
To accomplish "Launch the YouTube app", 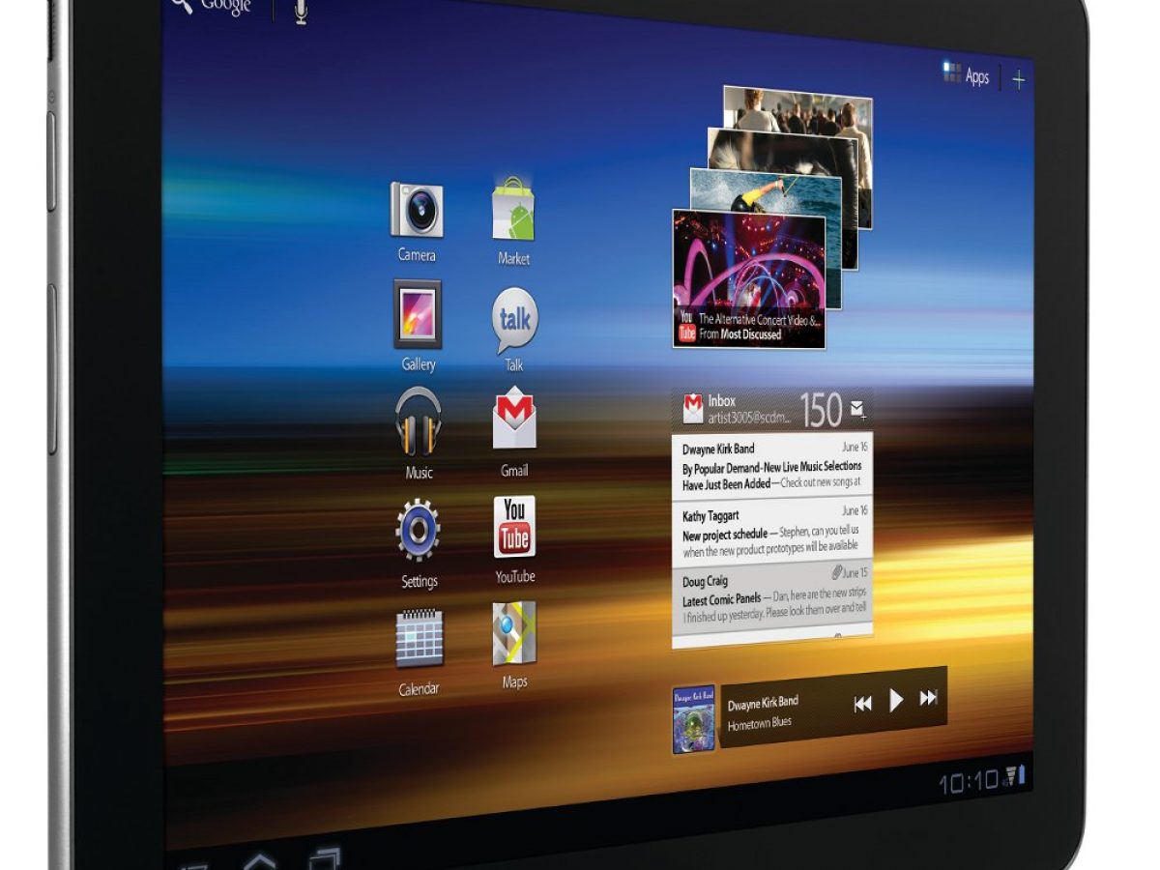I will click(x=514, y=527).
